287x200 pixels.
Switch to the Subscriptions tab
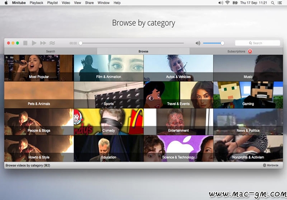[236, 51]
